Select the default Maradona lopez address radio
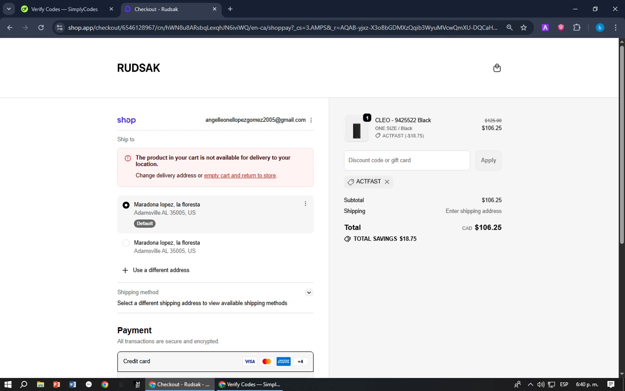625x391 pixels. click(126, 205)
